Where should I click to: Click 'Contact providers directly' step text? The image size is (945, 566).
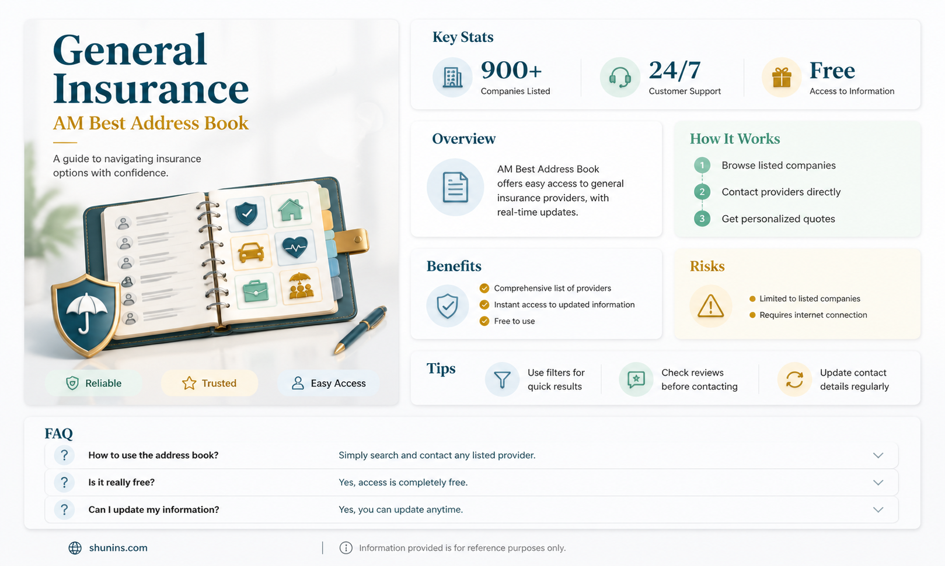781,192
